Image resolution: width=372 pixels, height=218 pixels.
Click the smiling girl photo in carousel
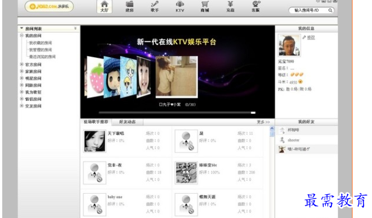[x=144, y=77]
